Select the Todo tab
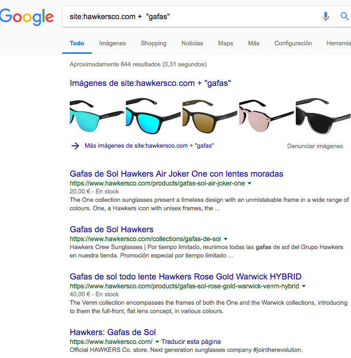 (x=77, y=43)
